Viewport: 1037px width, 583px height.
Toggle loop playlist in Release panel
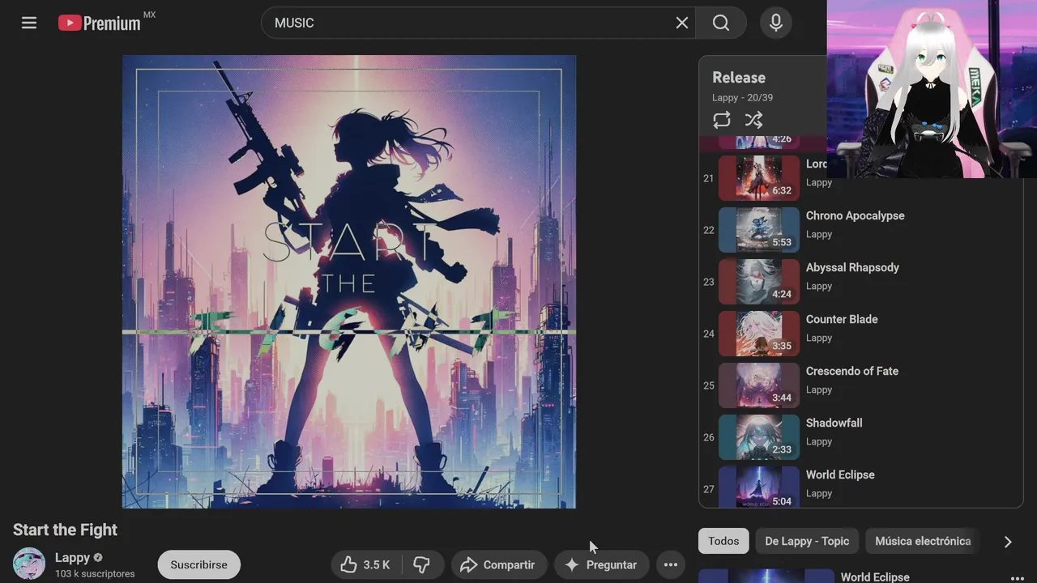point(722,120)
